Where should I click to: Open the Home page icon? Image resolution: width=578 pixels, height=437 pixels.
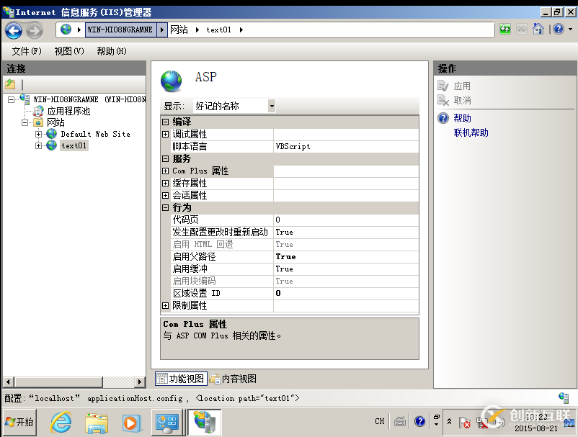click(x=538, y=29)
